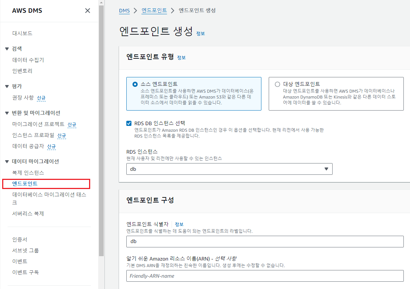Click the sidebar vertical scrollbar
Image resolution: width=410 pixels, height=289 pixels.
pos(101,131)
